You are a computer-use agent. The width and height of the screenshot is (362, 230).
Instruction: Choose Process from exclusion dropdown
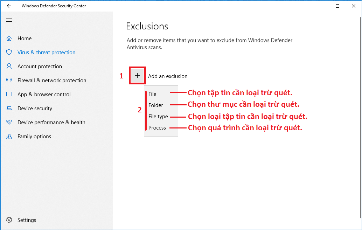[x=157, y=128]
